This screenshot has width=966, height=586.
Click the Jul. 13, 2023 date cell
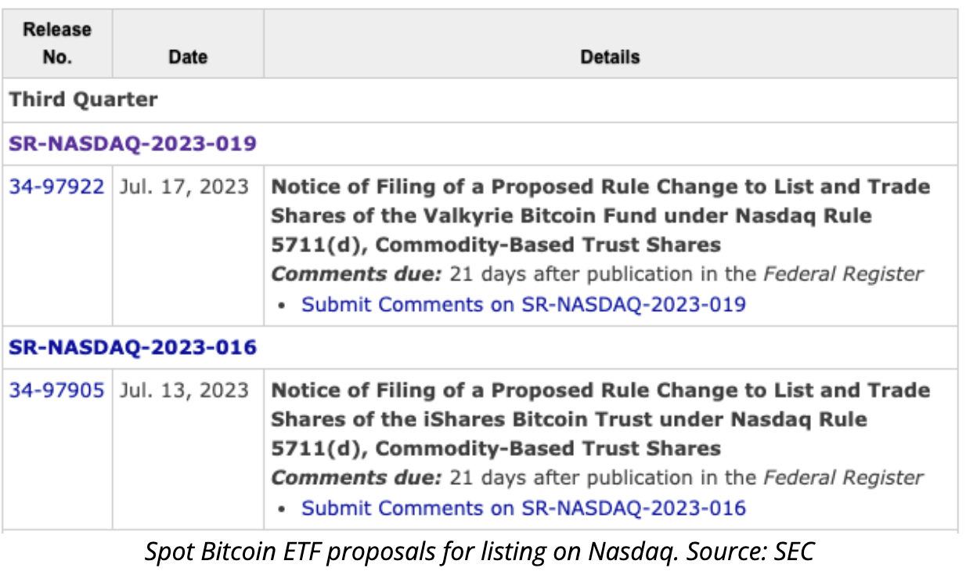184,390
